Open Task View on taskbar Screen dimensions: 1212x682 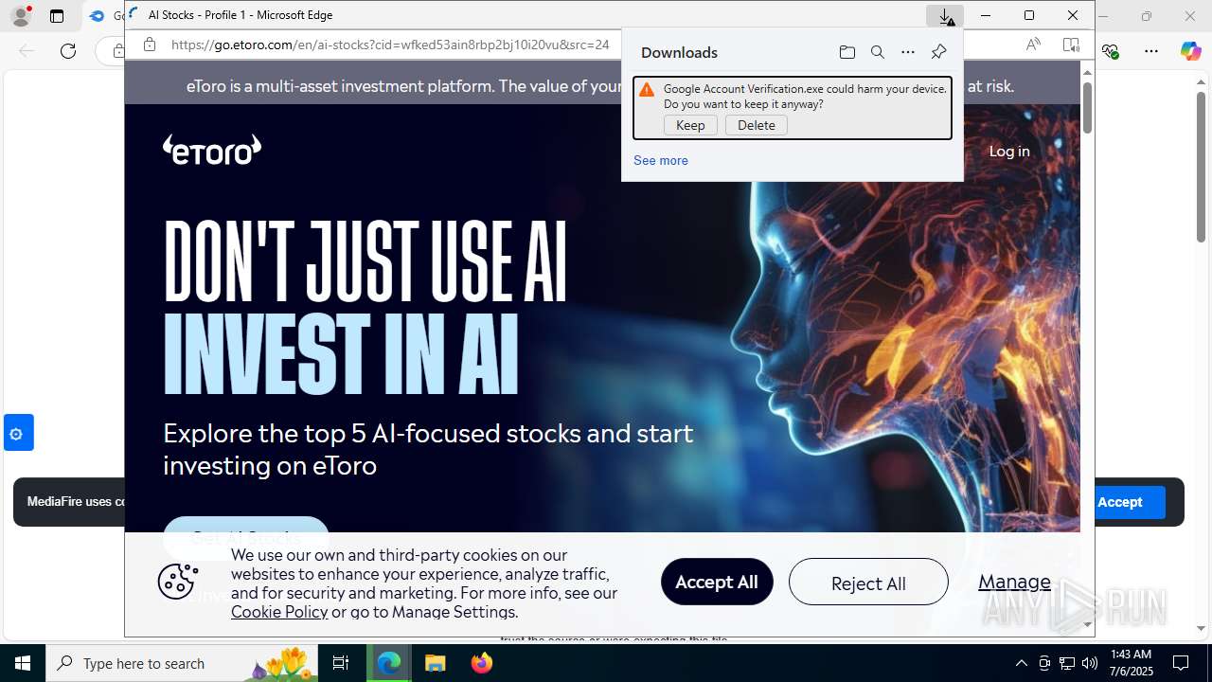pos(342,663)
